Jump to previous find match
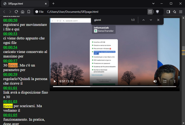Viewport: 185px width, 125px height. coord(143,20)
